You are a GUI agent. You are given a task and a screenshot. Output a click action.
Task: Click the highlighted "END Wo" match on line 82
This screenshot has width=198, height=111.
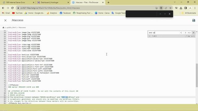65,97
